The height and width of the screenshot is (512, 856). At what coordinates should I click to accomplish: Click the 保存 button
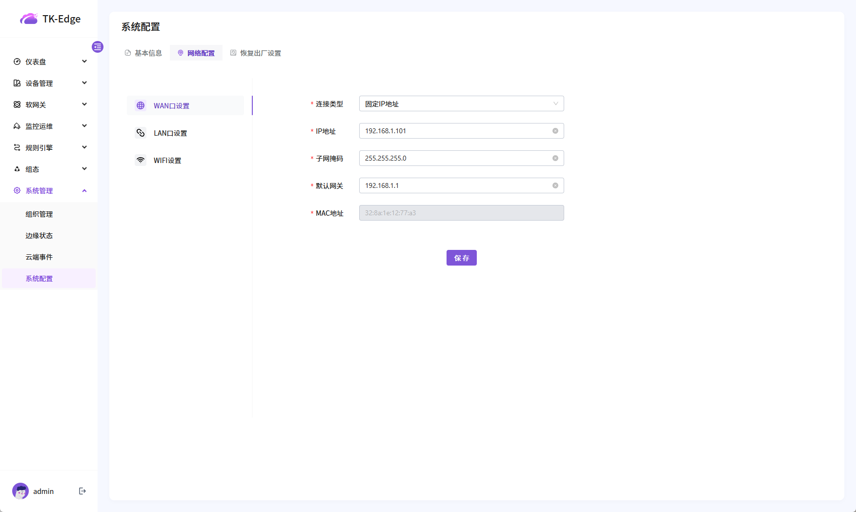coord(461,258)
